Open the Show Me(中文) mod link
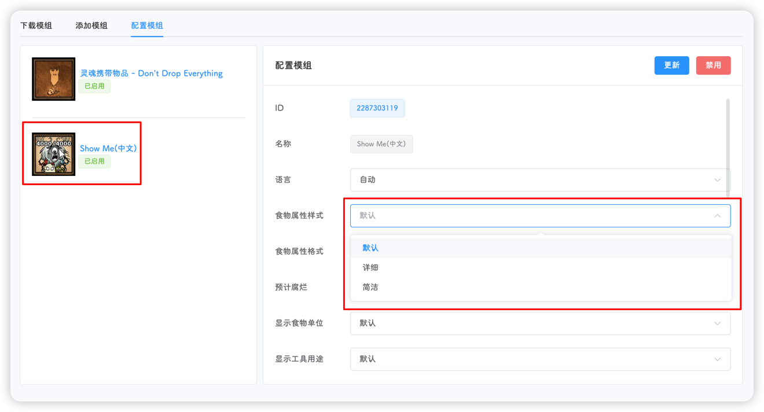Viewport: 764px width, 412px height. 109,148
